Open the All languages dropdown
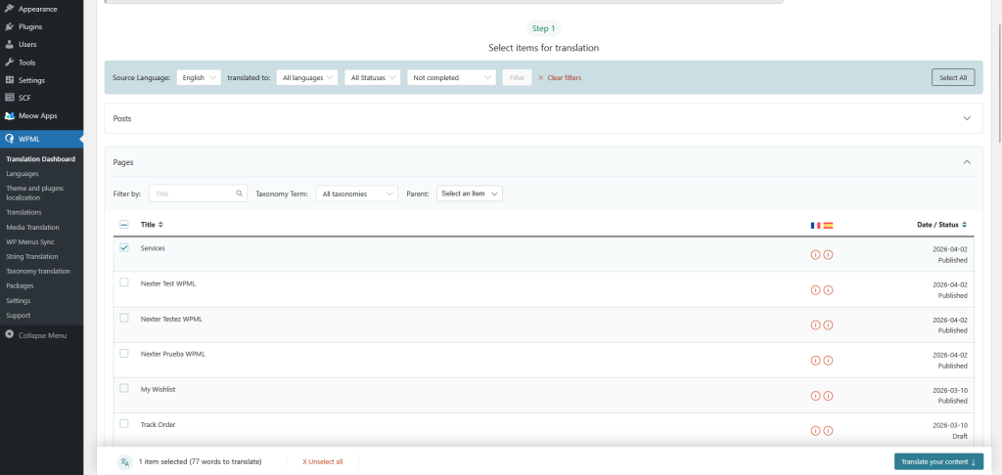This screenshot has height=475, width=1002. click(307, 77)
